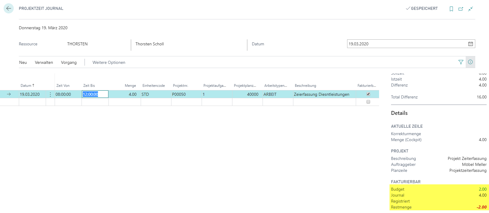This screenshot has width=489, height=213.
Task: Click the Menge column header
Action: [x=130, y=86]
